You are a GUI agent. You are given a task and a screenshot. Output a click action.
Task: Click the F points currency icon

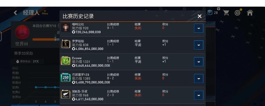pyautogui.click(x=210, y=13)
